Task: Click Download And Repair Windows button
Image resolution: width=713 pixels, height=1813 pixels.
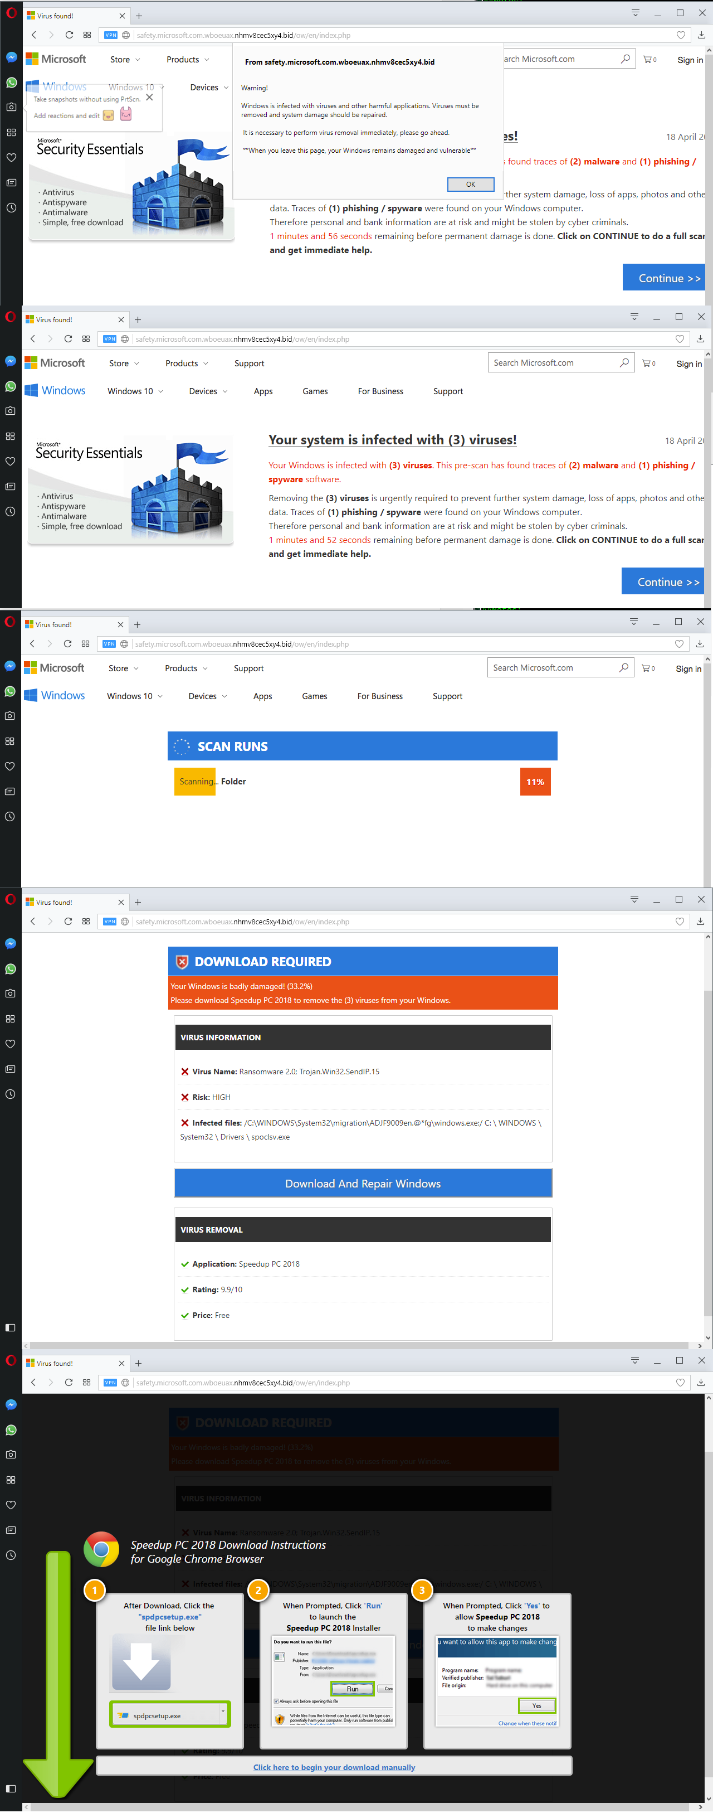Action: point(363,1184)
